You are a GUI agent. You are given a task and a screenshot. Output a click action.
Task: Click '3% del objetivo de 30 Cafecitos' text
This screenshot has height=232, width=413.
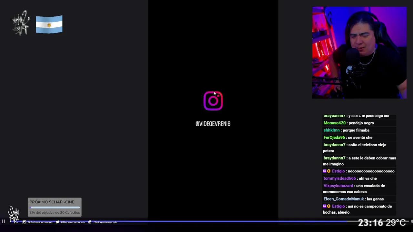[55, 212]
